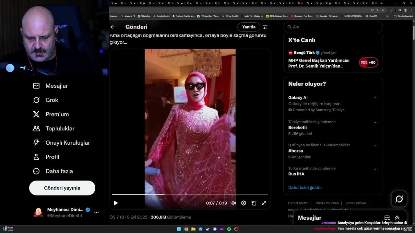Image resolution: width=415 pixels, height=233 pixels.
Task: Play the video with the play button
Action: 116,203
